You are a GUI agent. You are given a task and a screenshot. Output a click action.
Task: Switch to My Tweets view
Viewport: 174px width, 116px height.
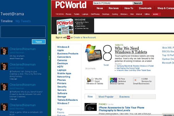(x=23, y=21)
